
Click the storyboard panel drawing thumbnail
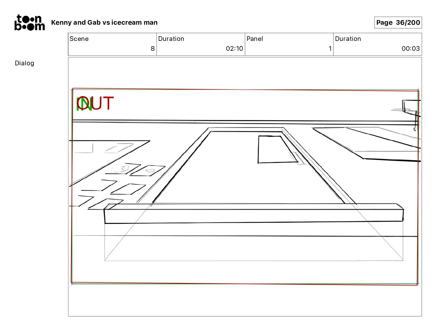coord(245,187)
